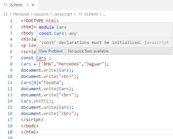The image size is (173, 139).
Task: Click 'const Cars: any' in hover popup
Action: click(x=58, y=34)
